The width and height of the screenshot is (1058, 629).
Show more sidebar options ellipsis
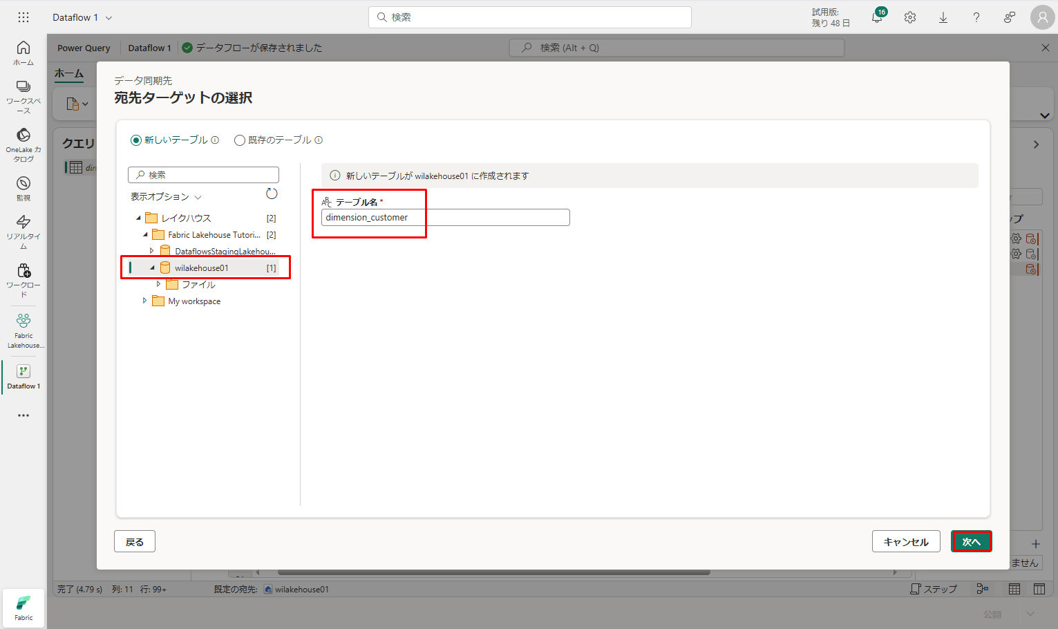[x=23, y=415]
